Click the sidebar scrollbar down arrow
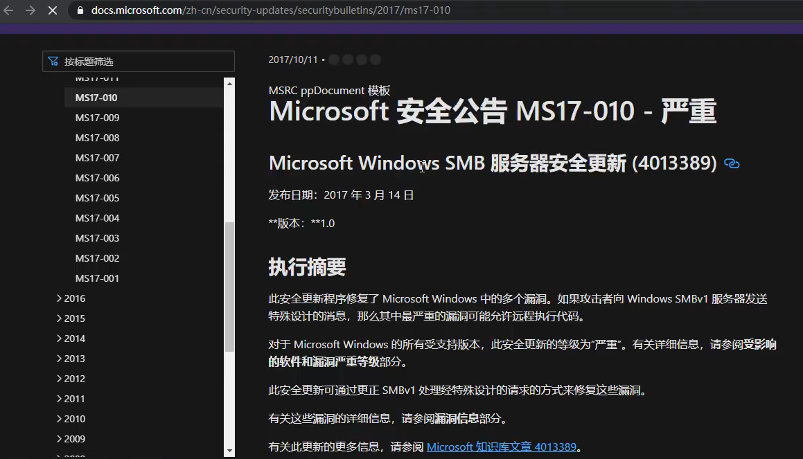Image resolution: width=803 pixels, height=459 pixels. click(229, 451)
